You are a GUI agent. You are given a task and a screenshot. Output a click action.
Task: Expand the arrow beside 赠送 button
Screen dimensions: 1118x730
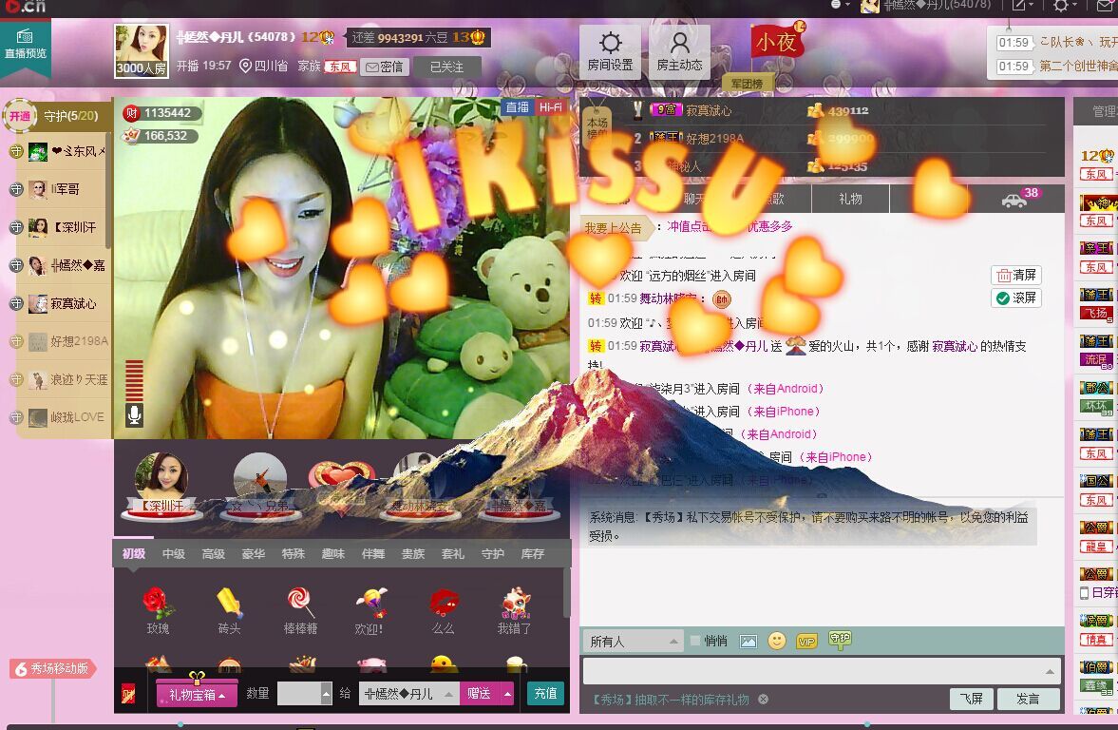pyautogui.click(x=507, y=694)
